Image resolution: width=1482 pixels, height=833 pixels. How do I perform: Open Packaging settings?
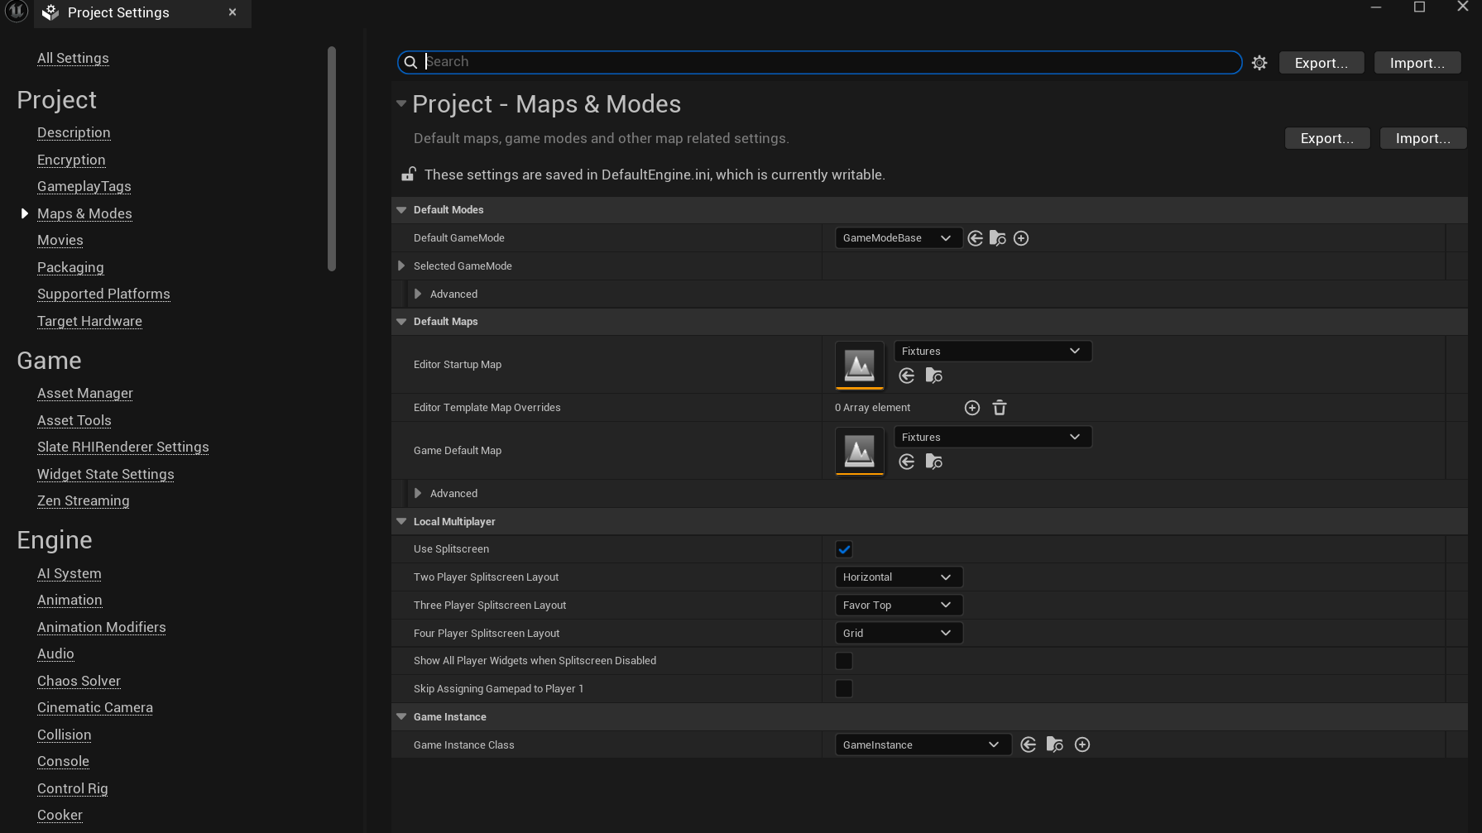pyautogui.click(x=70, y=267)
